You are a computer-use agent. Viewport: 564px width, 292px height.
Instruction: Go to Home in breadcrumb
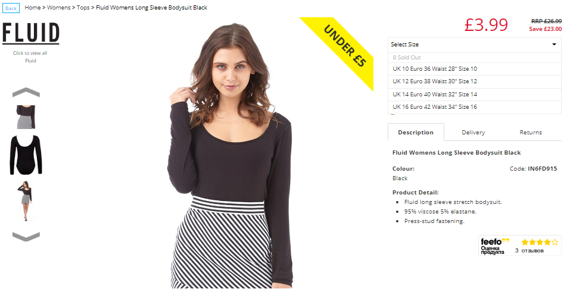[x=32, y=8]
